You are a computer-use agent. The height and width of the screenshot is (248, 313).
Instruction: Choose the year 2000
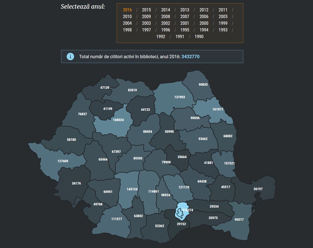click(204, 23)
